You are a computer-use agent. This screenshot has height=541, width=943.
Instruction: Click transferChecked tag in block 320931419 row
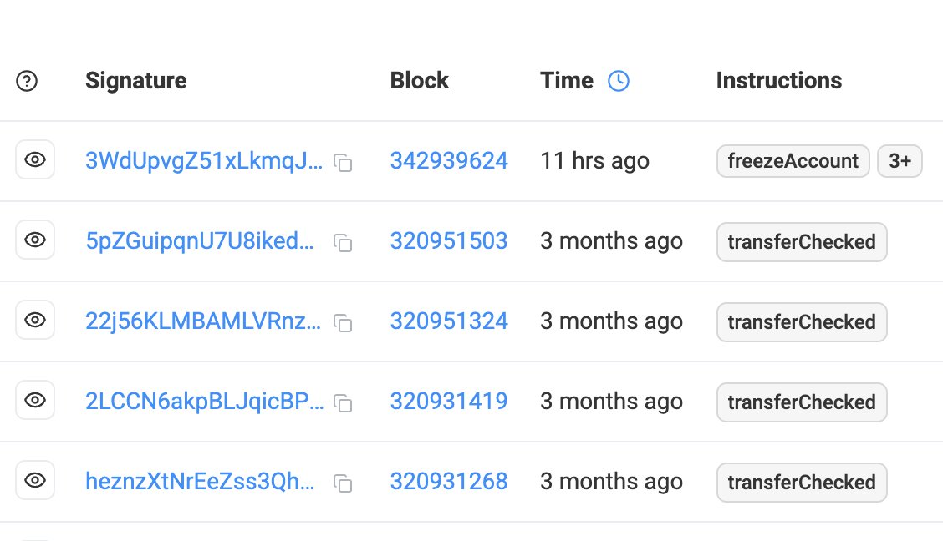point(801,402)
